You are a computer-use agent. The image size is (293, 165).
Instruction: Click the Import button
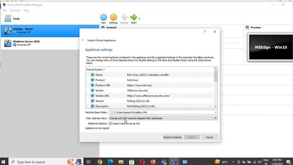point(192,137)
